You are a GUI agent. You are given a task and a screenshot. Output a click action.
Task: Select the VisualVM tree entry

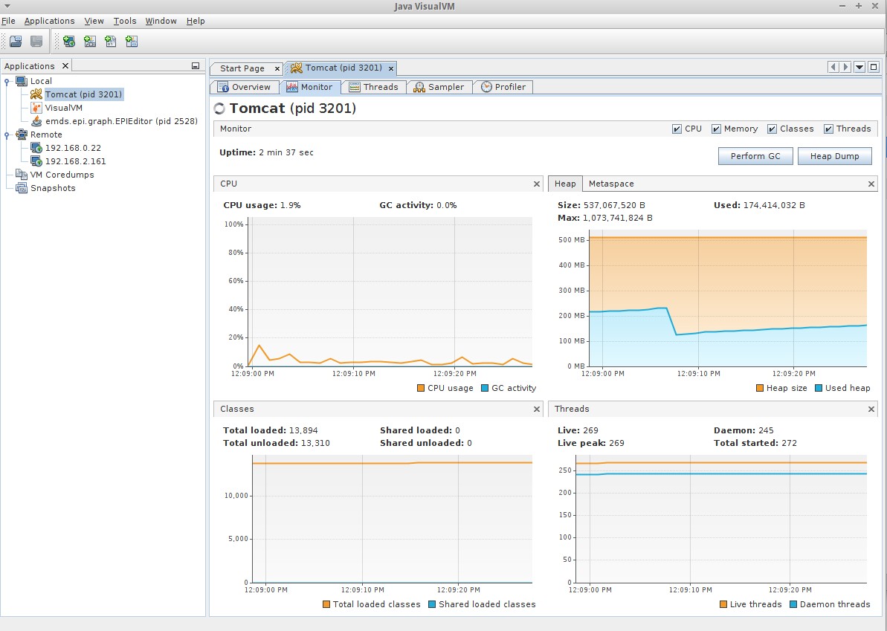[x=64, y=108]
